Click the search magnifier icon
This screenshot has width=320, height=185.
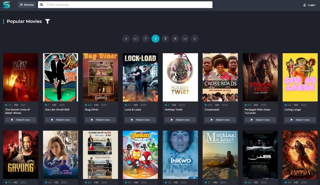point(42,5)
